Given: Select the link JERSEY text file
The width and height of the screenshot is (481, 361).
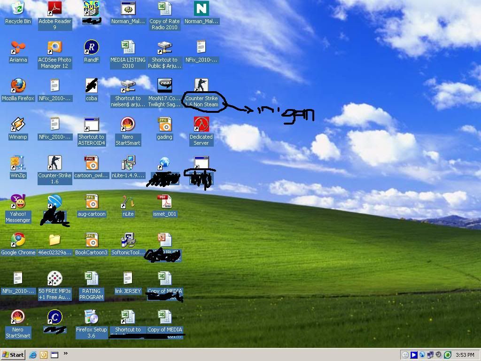Looking at the screenshot, I should (128, 283).
